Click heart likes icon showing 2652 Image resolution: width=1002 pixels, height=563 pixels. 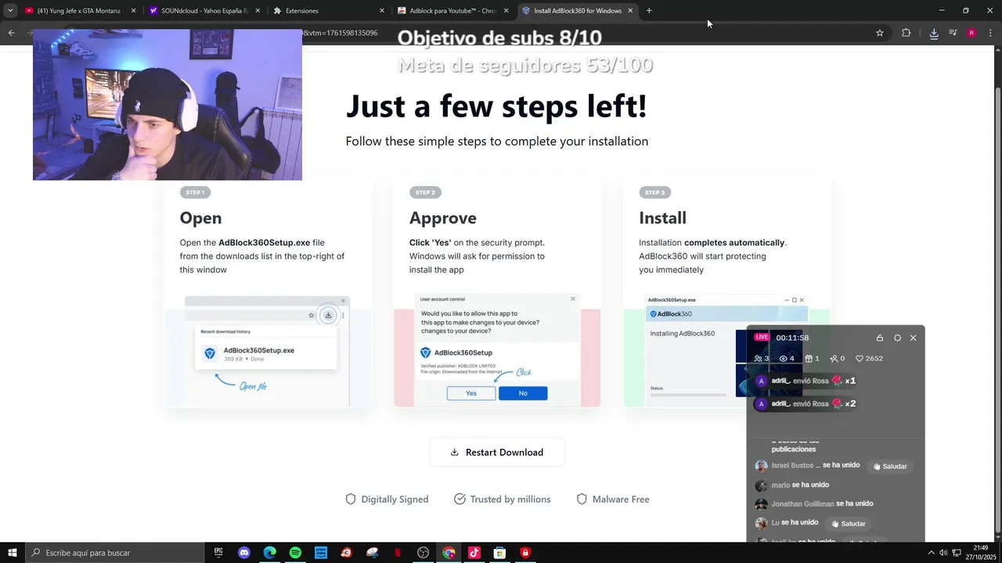pos(860,358)
